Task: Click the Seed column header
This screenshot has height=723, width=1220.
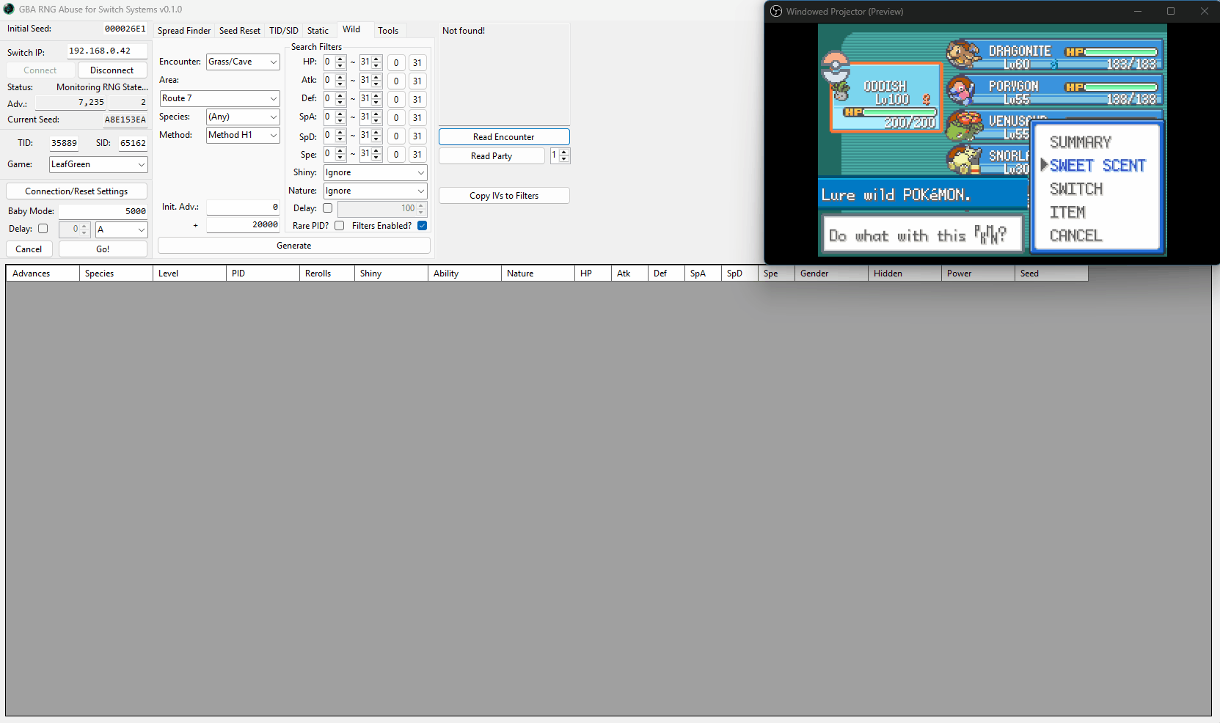Action: pos(1051,274)
